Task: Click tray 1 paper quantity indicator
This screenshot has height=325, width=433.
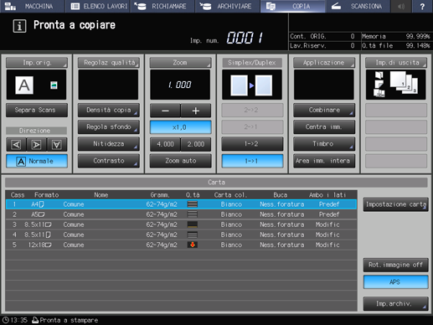Action: (x=193, y=204)
